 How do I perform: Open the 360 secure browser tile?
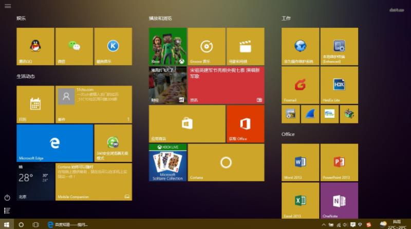(113, 143)
